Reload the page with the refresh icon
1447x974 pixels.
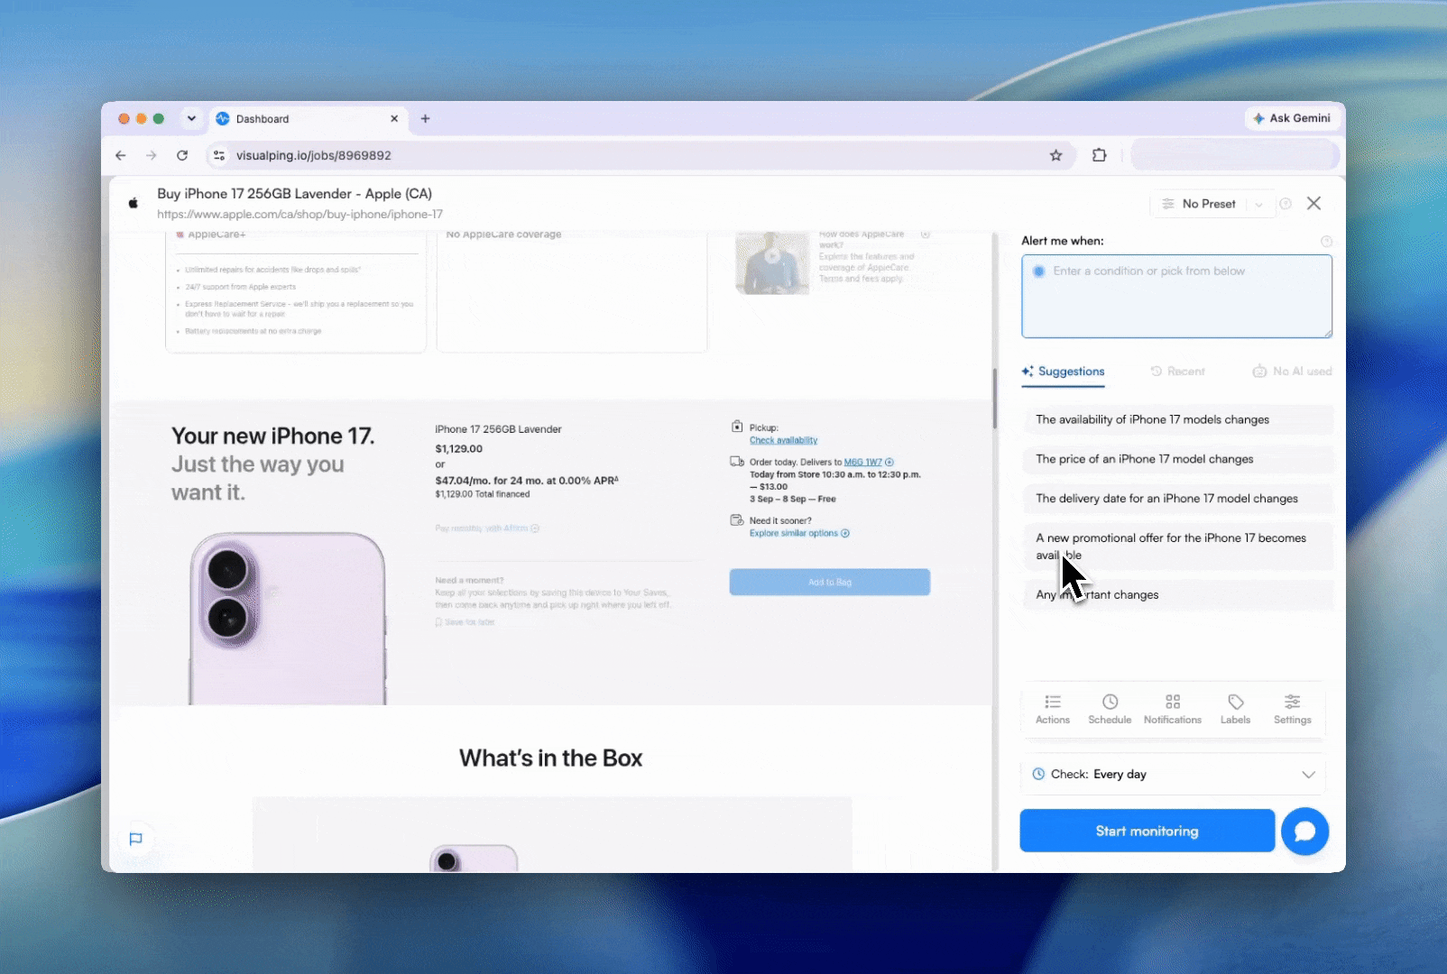tap(182, 155)
